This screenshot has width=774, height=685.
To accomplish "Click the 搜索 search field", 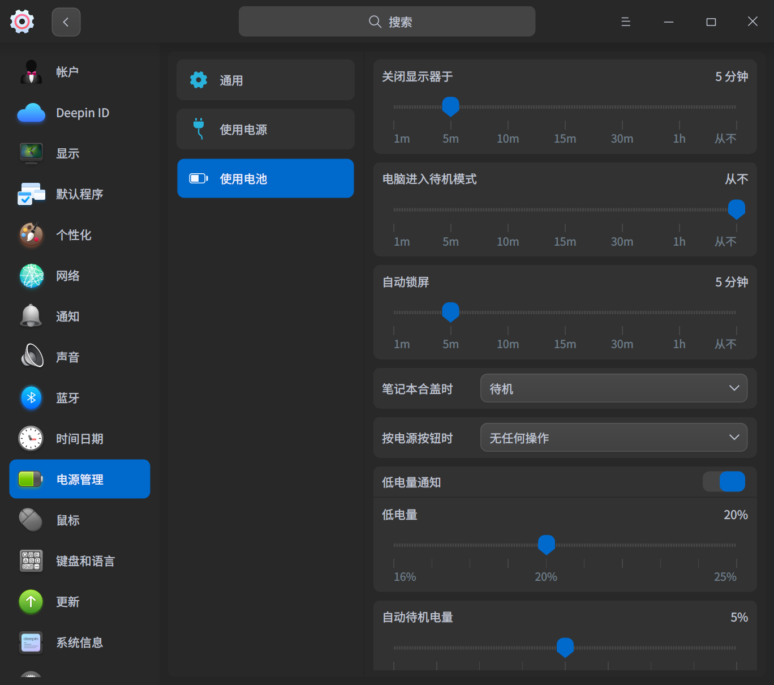I will coord(387,22).
